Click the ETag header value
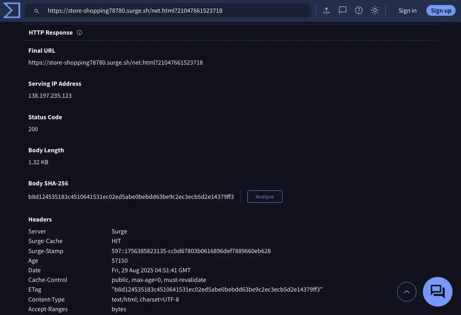Viewport: 461px width, 315px height. pyautogui.click(x=217, y=290)
